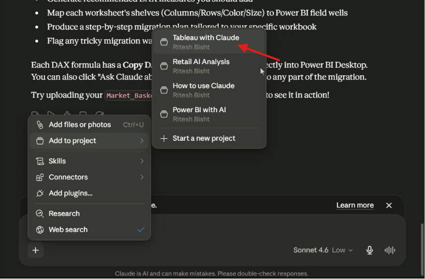Screen dimensions: 425x279
Task: Click text 'Claude is AI and can make mistakes'
Action: click(166, 274)
